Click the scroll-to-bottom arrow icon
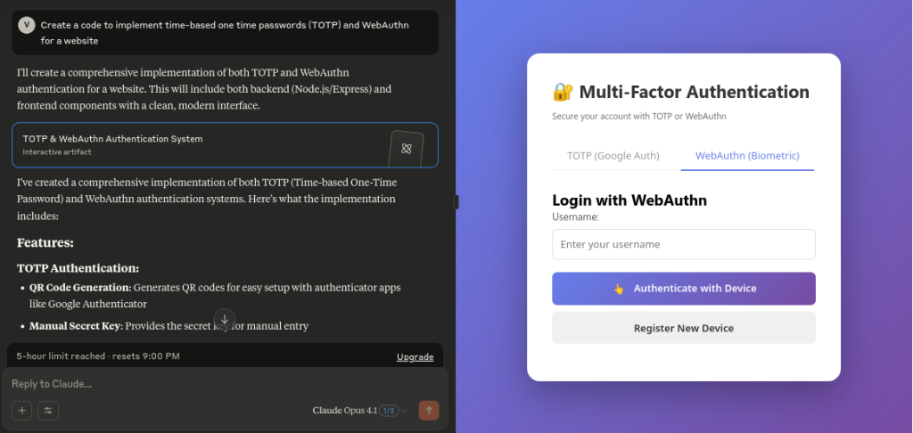Image resolution: width=913 pixels, height=433 pixels. 225,318
